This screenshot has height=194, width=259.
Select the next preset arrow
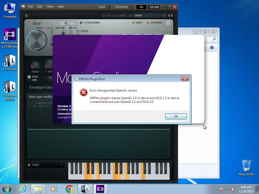click(x=172, y=15)
